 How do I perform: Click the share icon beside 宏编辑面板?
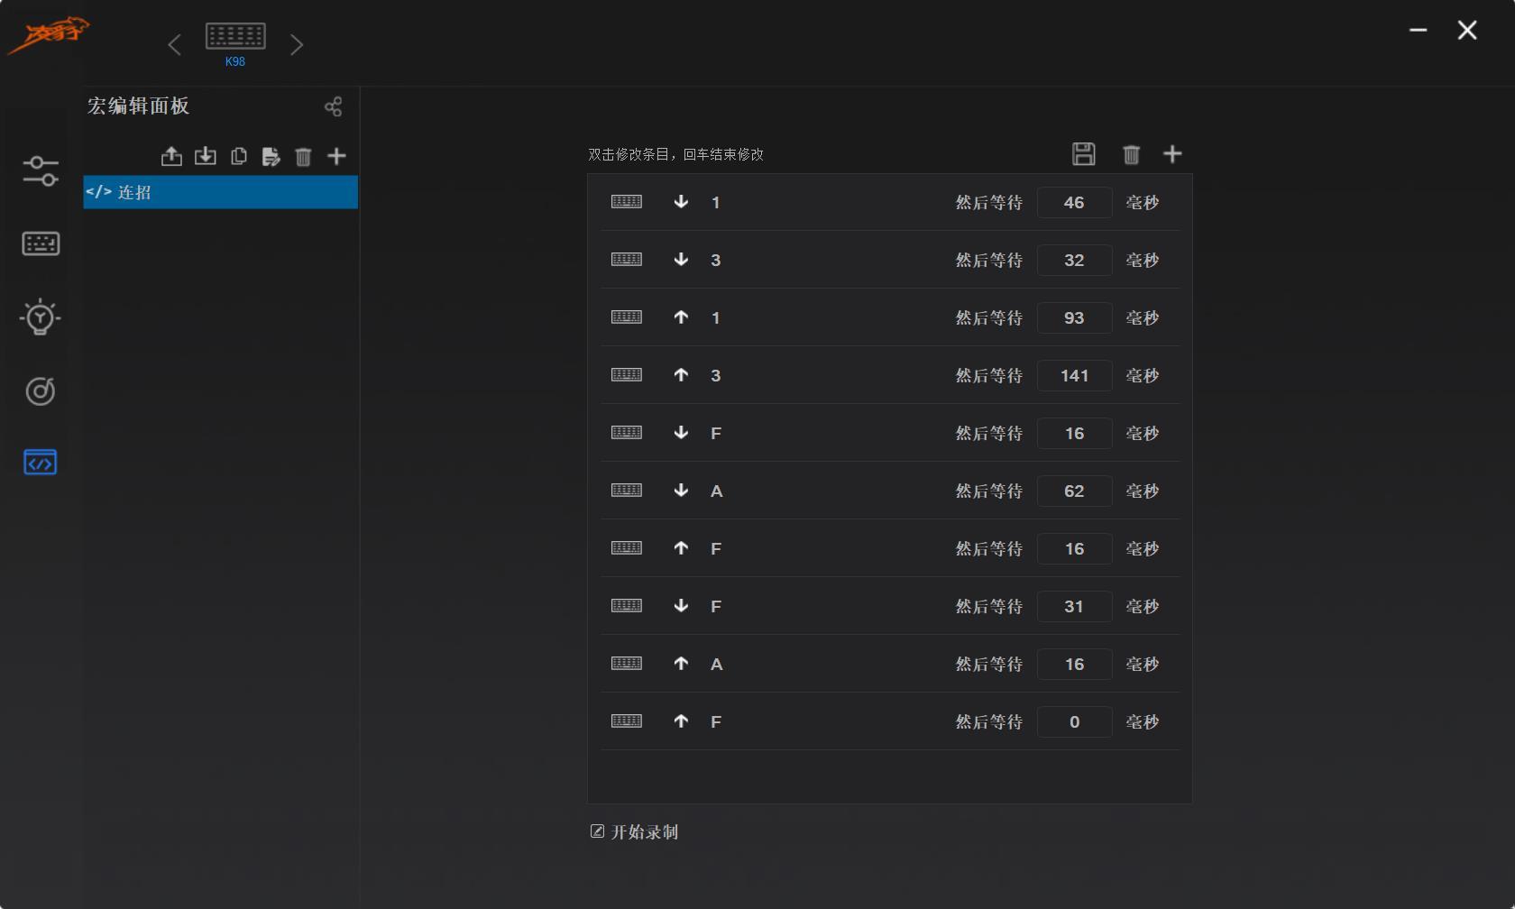[x=334, y=106]
